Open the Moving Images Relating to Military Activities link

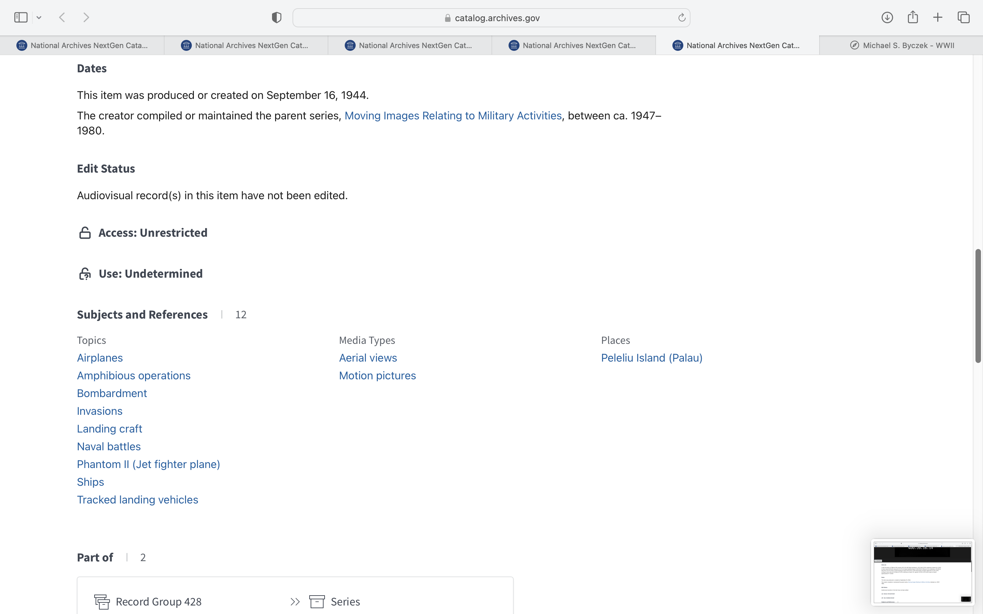(453, 116)
